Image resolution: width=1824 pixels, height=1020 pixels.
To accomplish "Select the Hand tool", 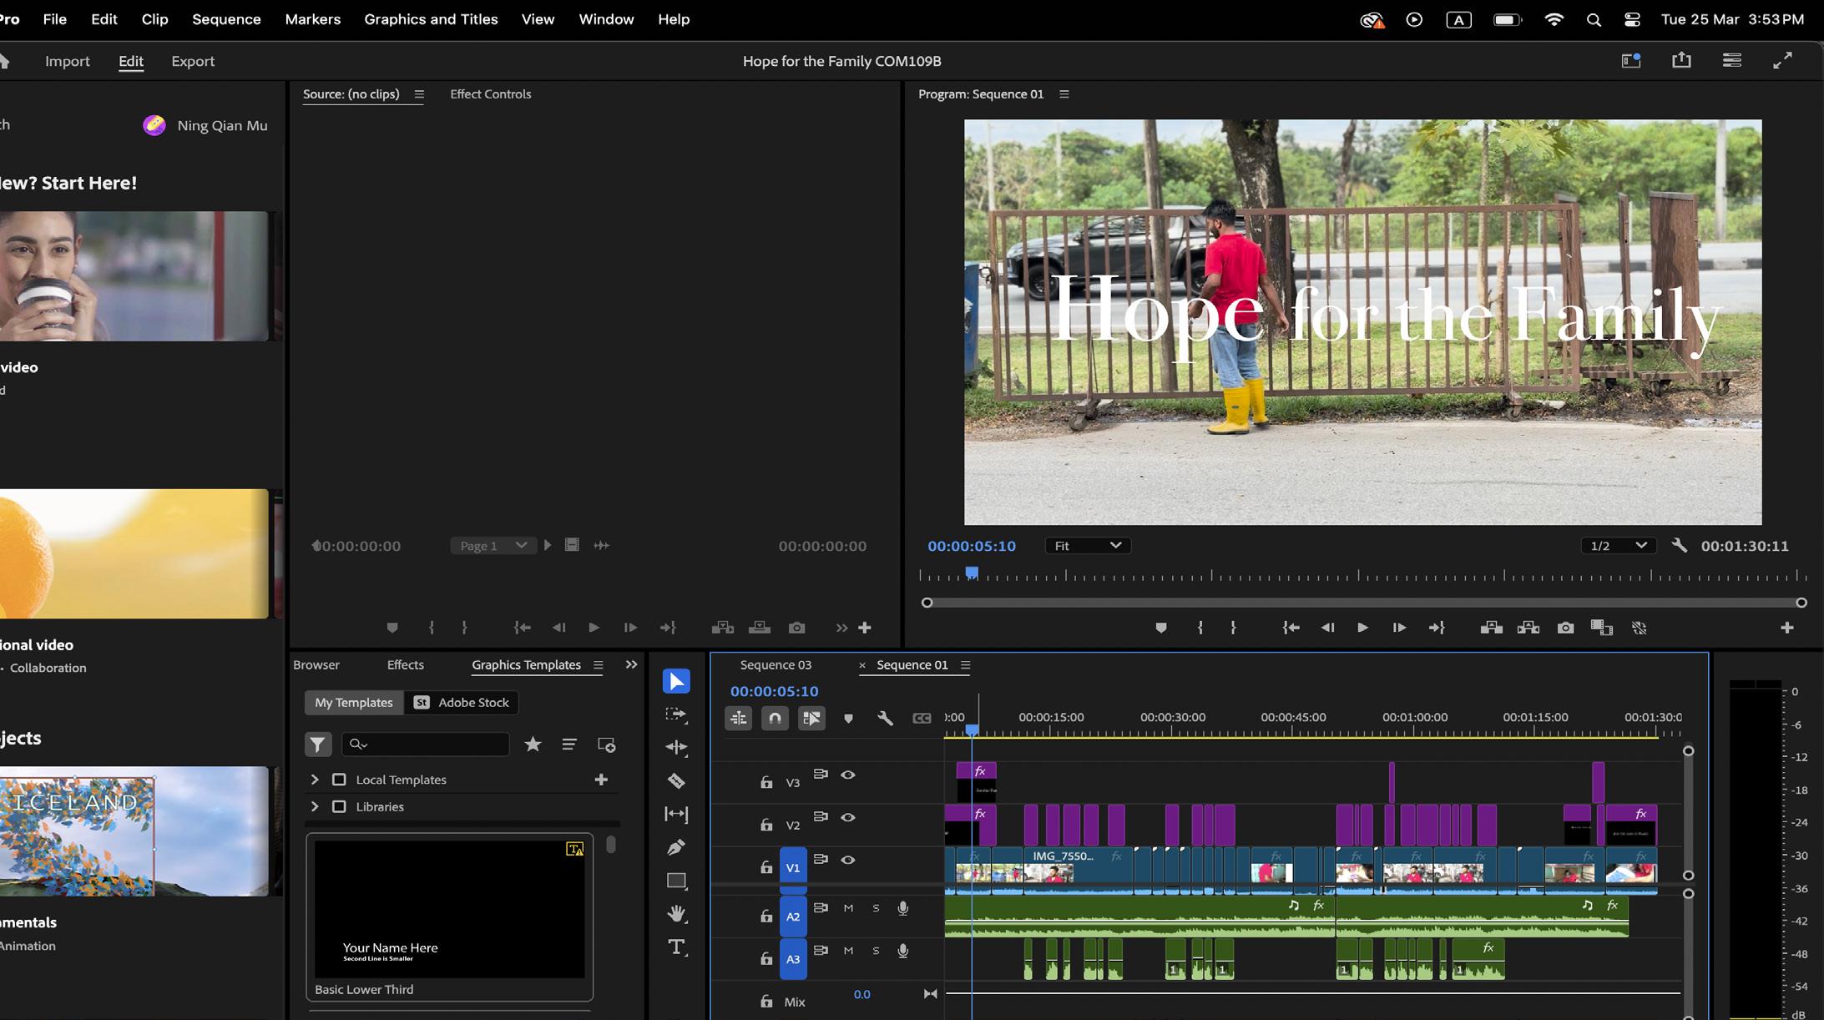I will pyautogui.click(x=676, y=913).
